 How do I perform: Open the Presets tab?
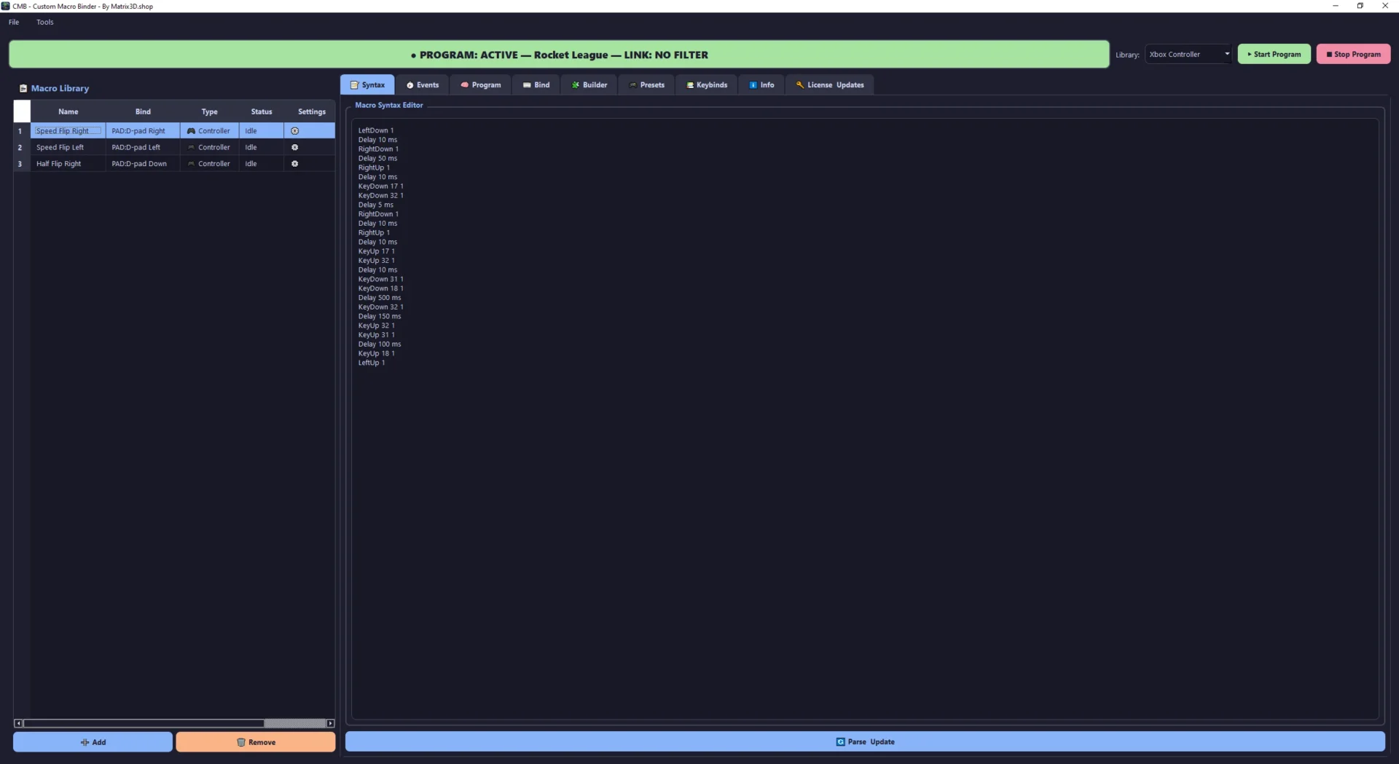646,84
